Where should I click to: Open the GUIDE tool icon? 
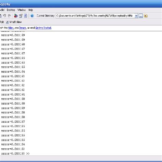[21, 16]
